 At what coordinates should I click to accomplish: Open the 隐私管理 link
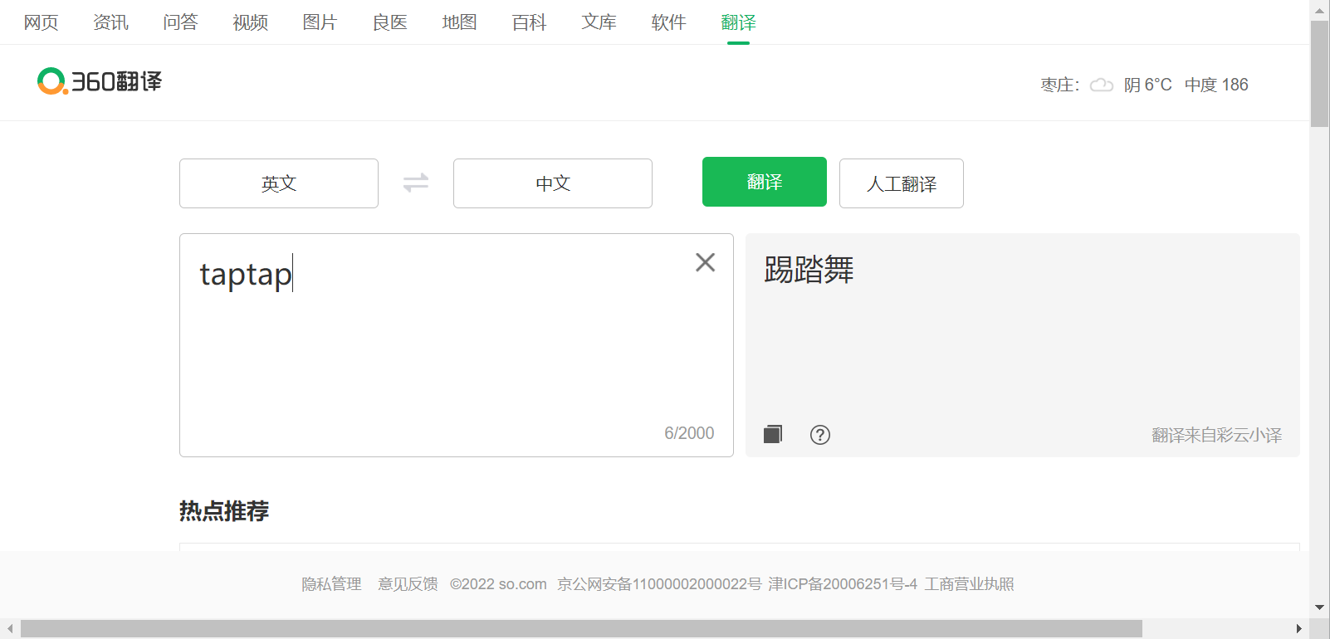(x=331, y=584)
